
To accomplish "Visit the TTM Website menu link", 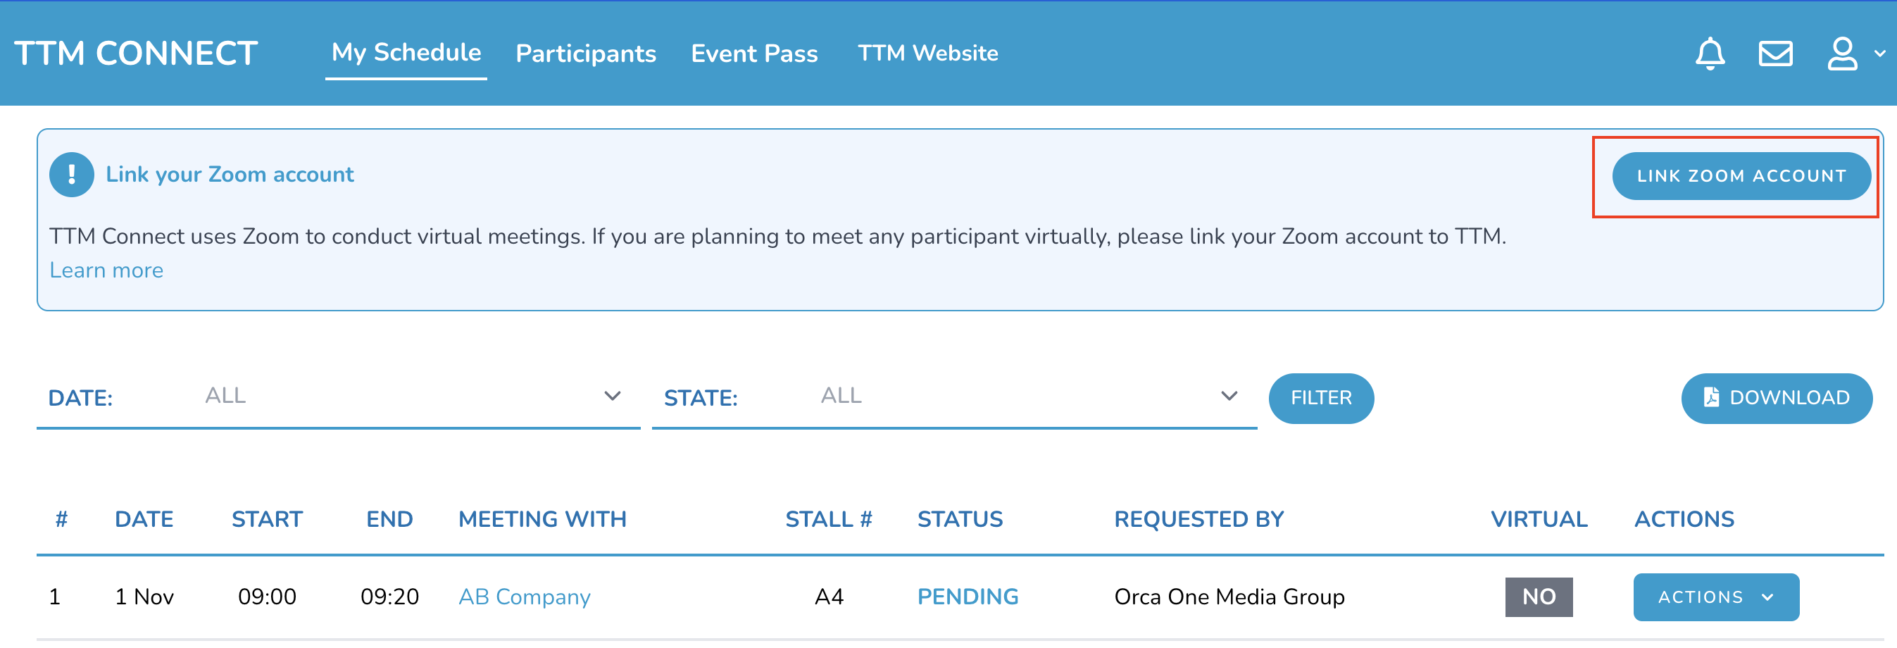I will (x=928, y=54).
